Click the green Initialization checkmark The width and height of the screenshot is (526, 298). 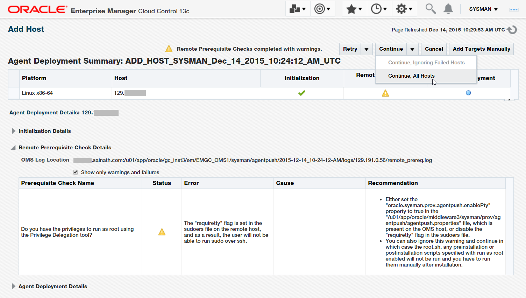[302, 93]
